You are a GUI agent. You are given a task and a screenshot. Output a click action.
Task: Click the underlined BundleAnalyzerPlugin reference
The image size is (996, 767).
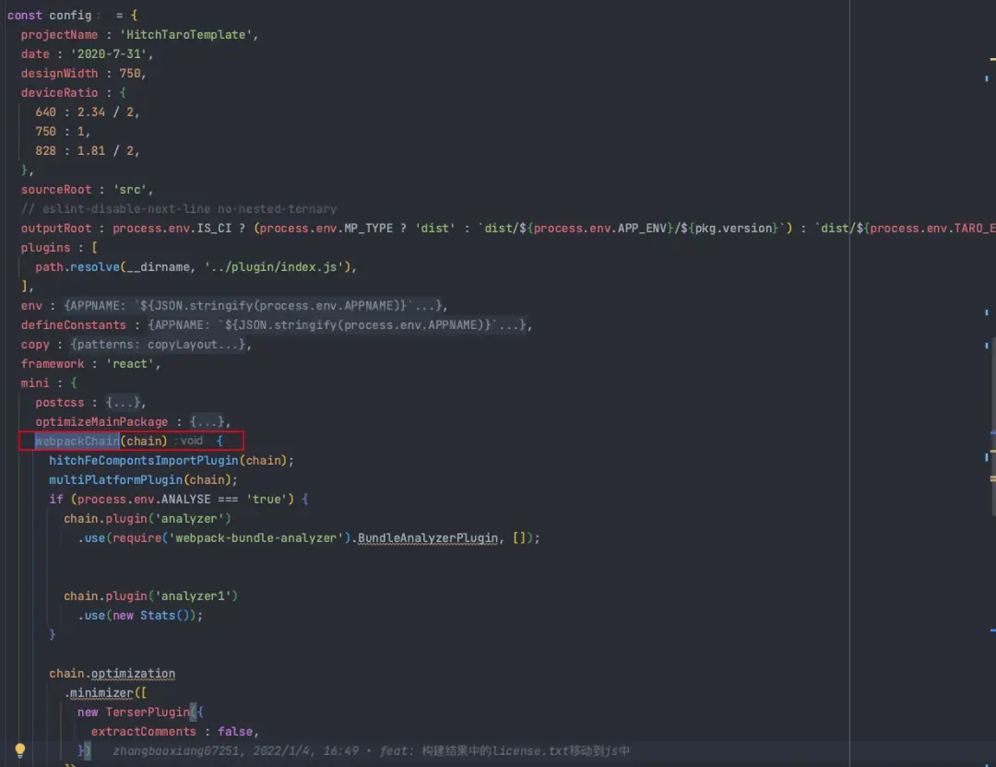point(428,538)
